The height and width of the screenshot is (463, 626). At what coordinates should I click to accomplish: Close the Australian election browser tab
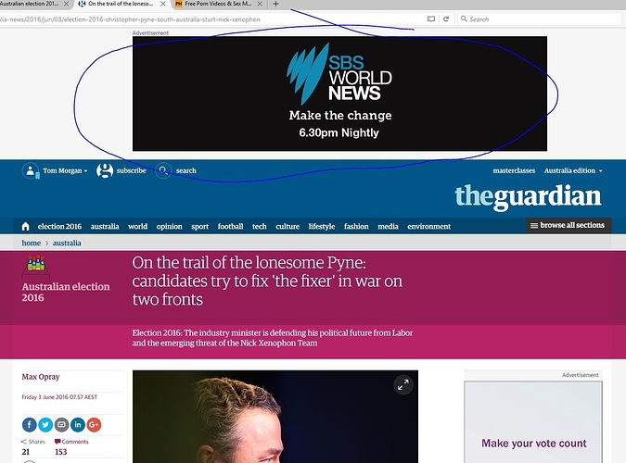point(66,4)
